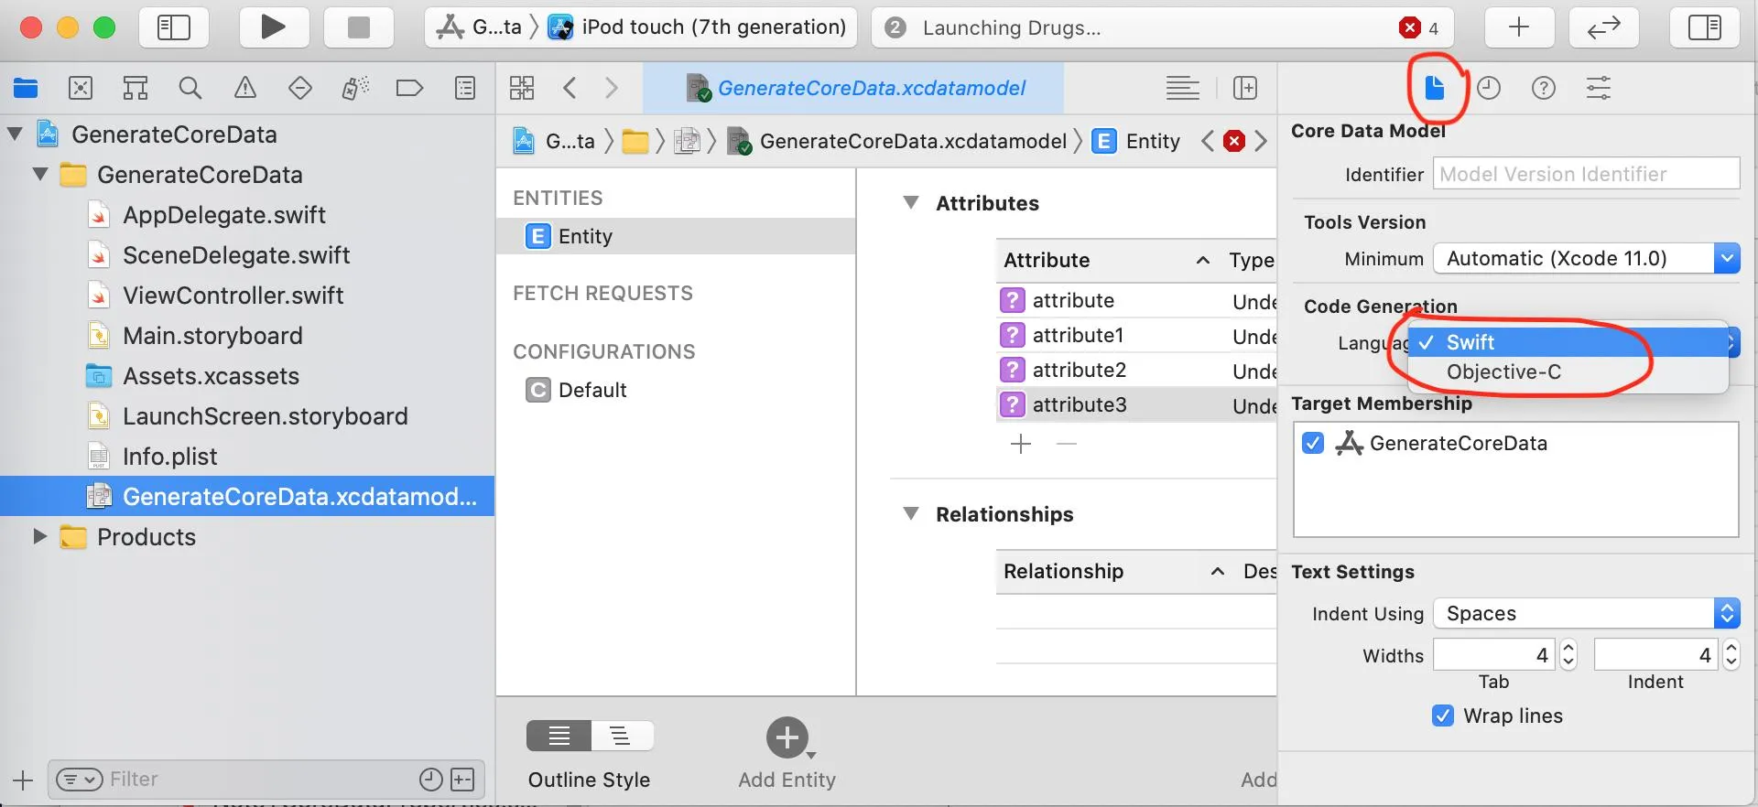Viewport: 1758px width, 807px height.
Task: Toggle the Wrap lines checkbox
Action: point(1443,716)
